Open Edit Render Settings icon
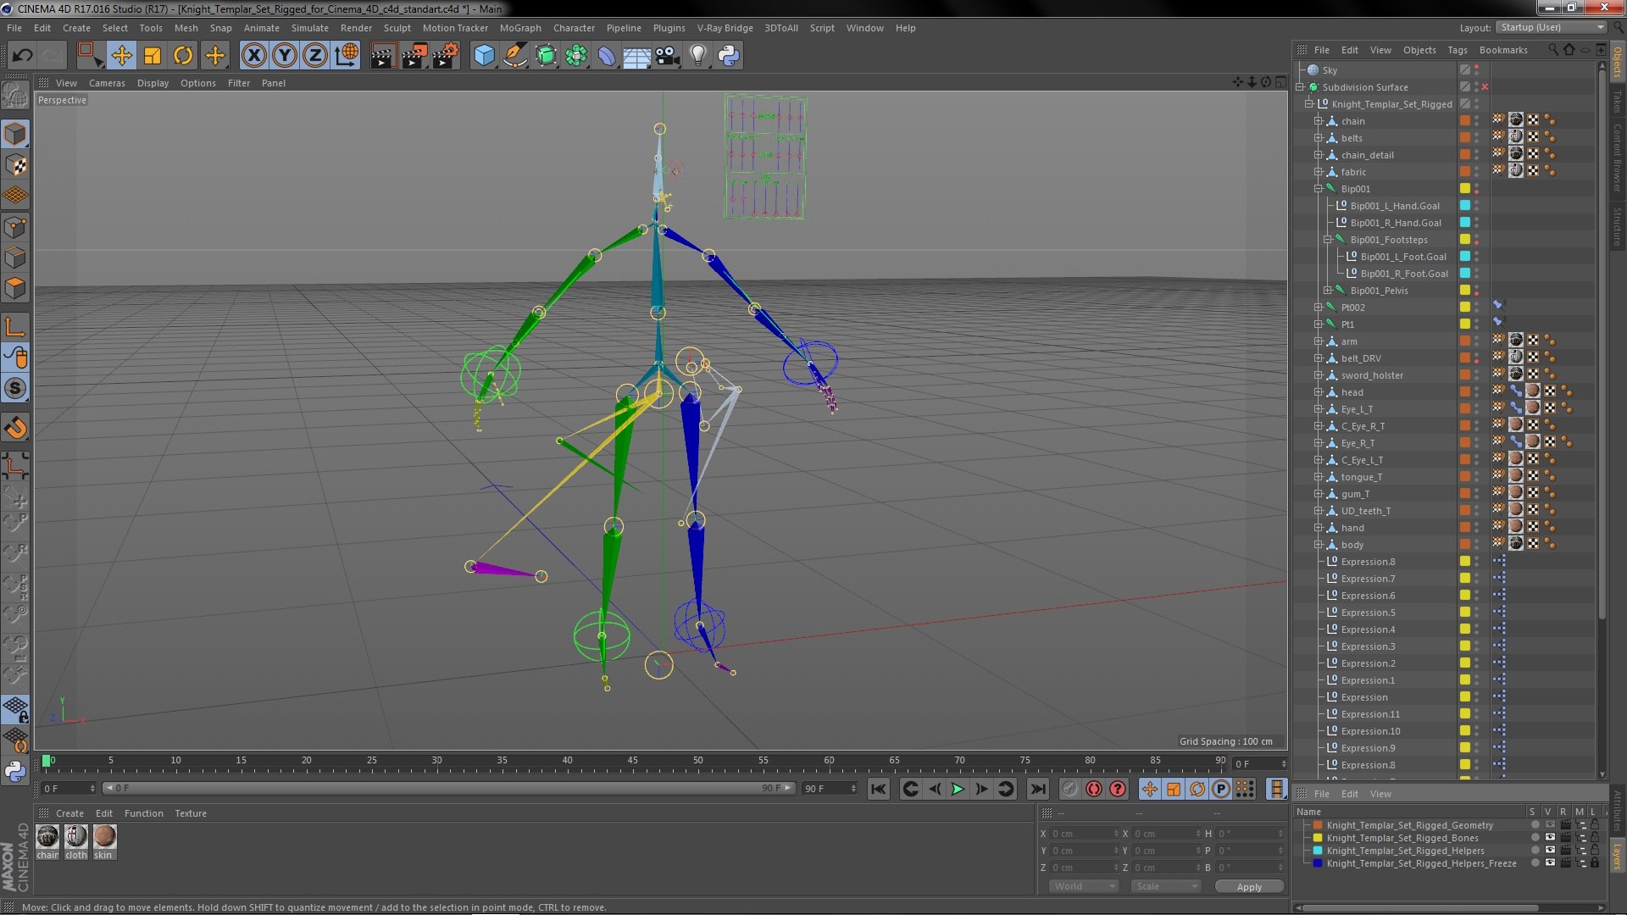This screenshot has width=1627, height=915. [x=445, y=56]
